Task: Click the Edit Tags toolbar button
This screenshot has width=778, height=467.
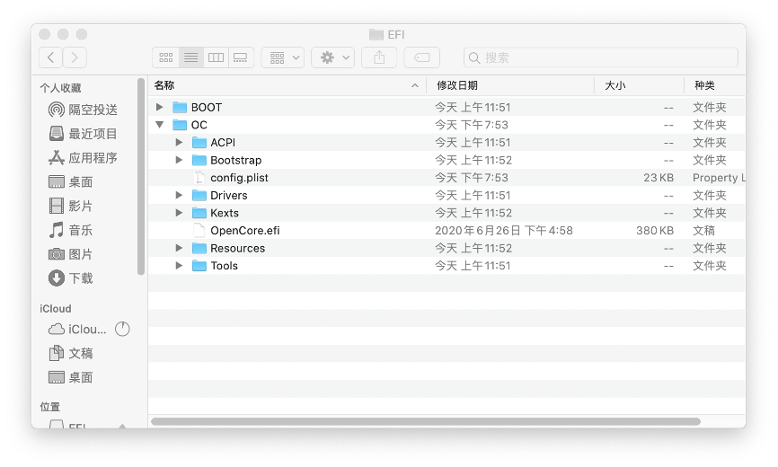Action: [421, 57]
